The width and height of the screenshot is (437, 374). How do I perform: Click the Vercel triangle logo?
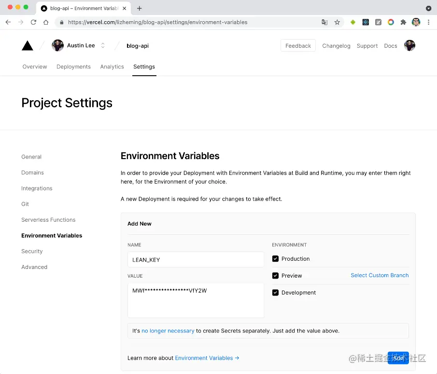(x=28, y=46)
